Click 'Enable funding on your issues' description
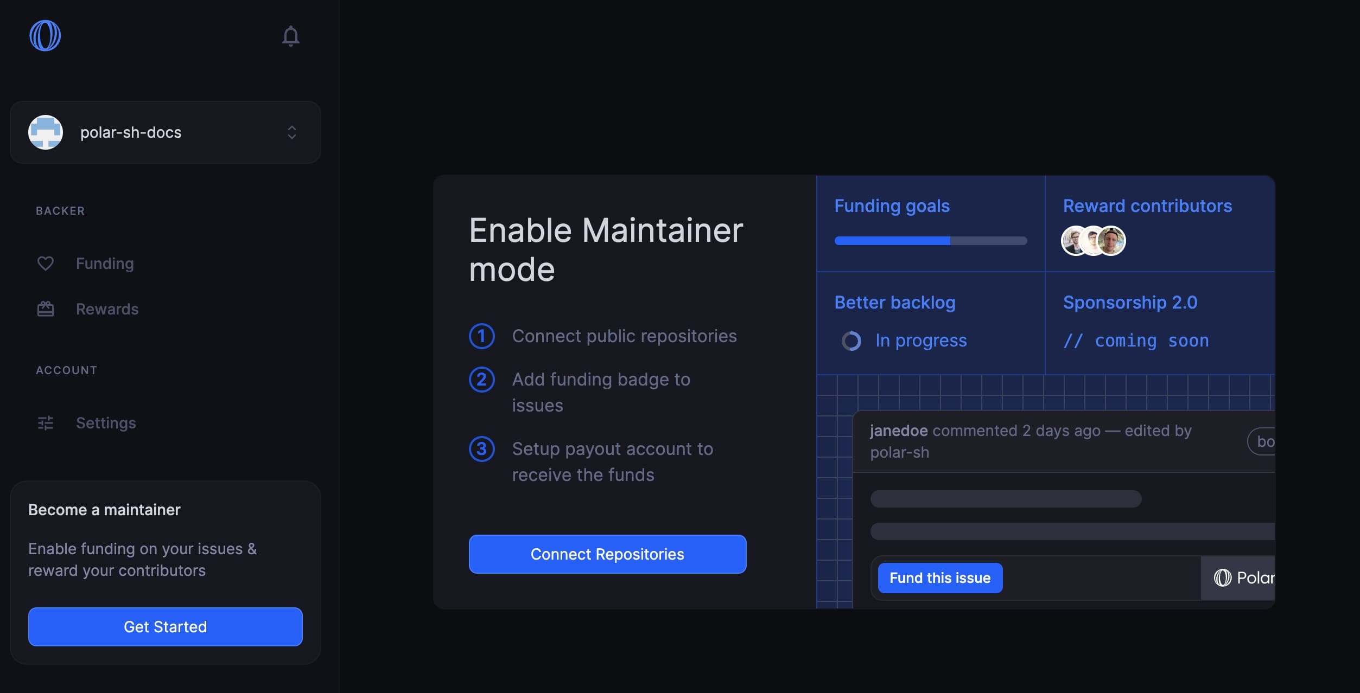 point(143,560)
